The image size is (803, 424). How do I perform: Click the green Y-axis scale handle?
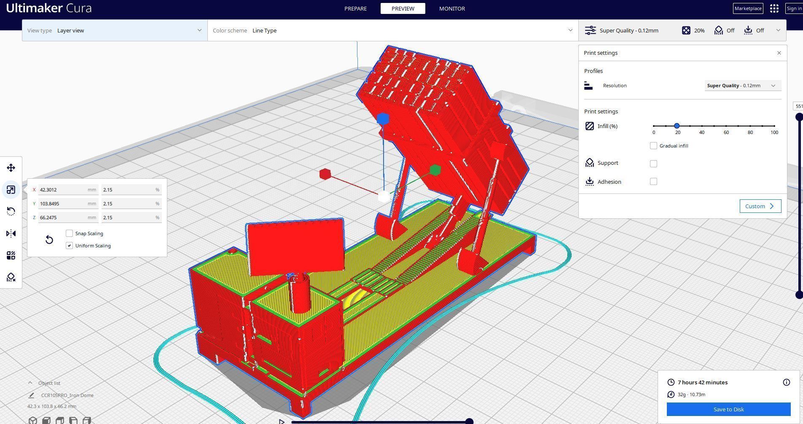(435, 170)
